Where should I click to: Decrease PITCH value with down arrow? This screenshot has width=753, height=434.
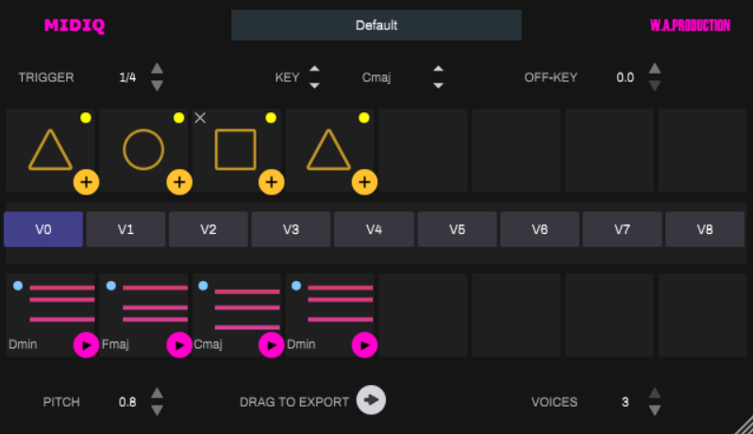(157, 410)
